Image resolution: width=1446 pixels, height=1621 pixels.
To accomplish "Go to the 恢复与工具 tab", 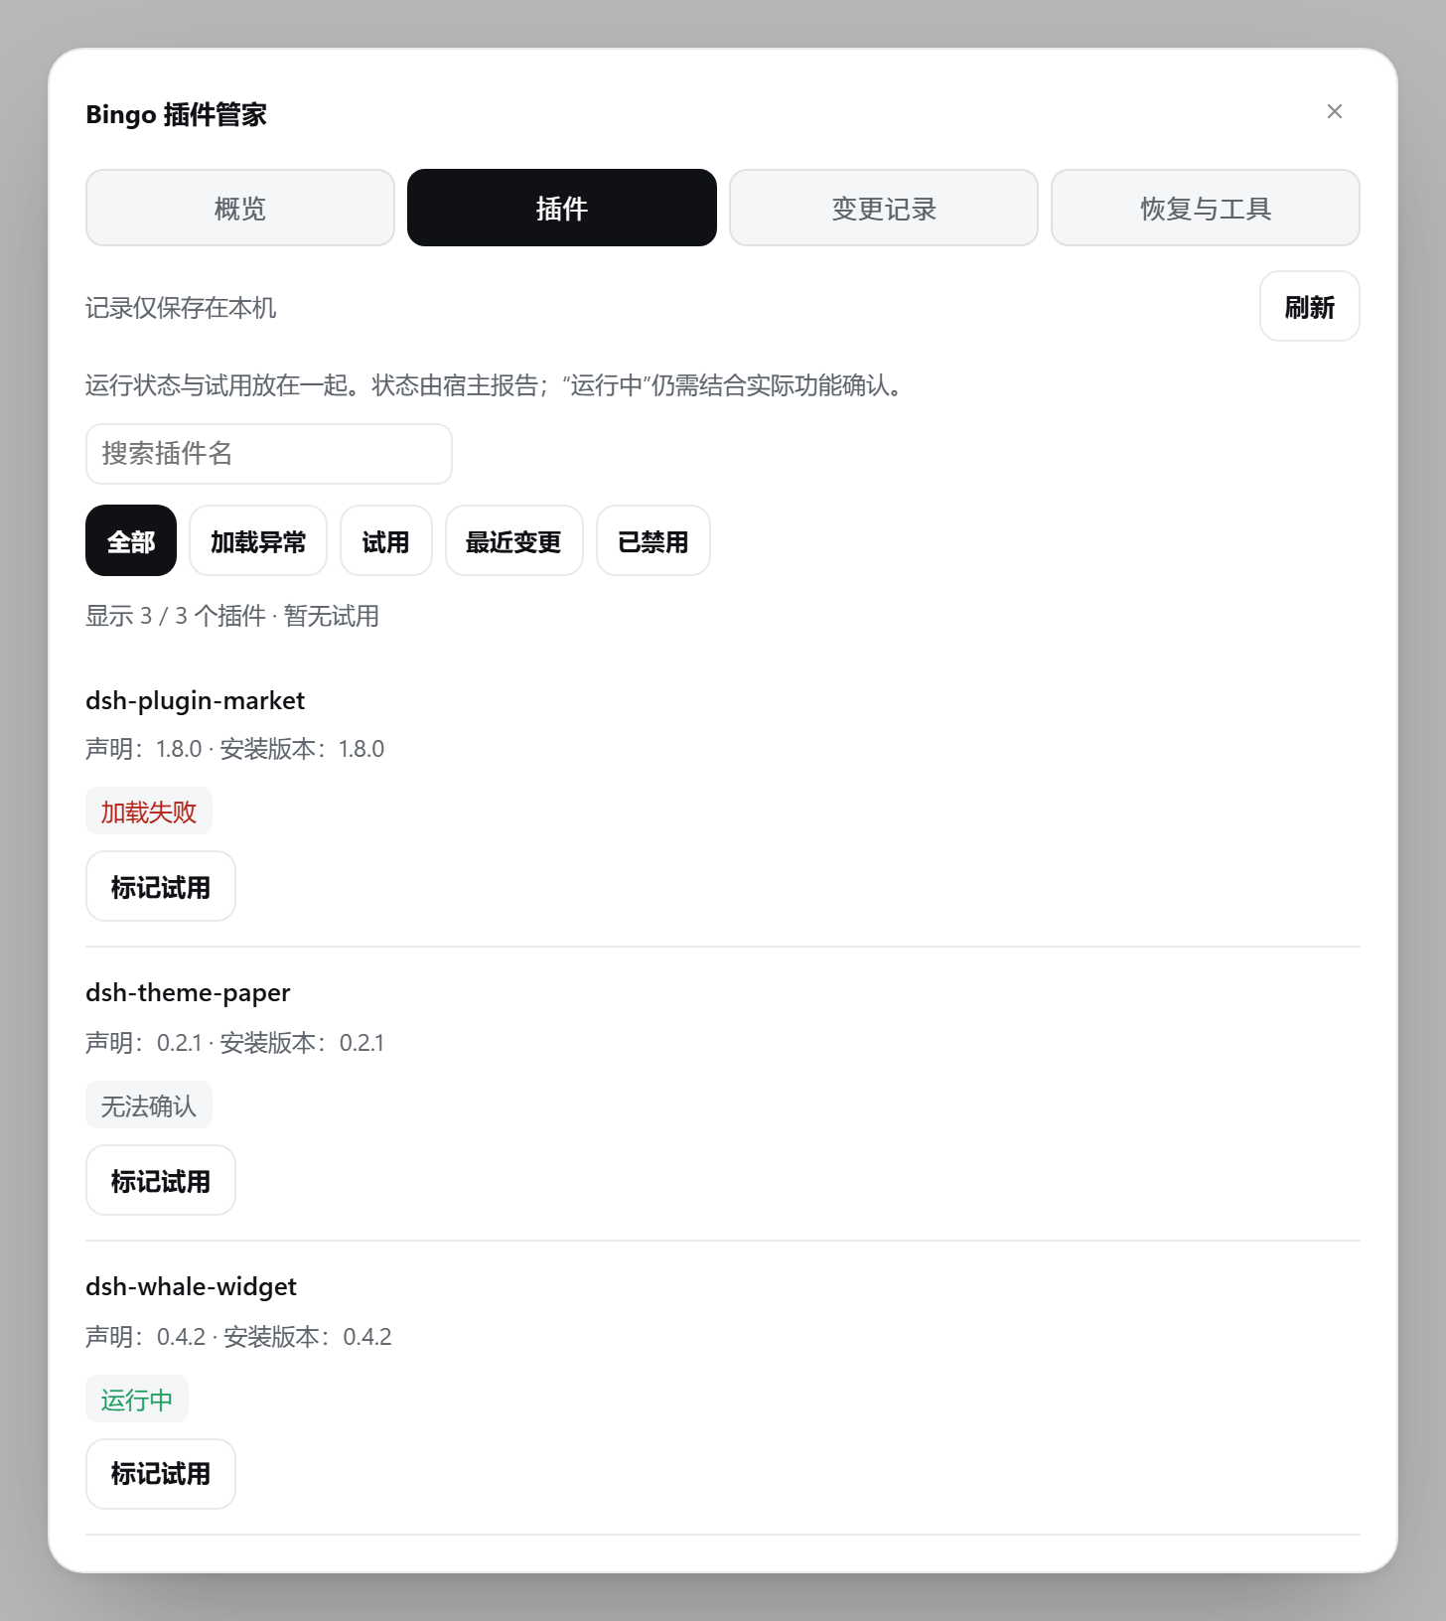I will pos(1206,208).
